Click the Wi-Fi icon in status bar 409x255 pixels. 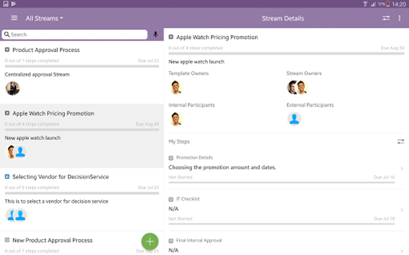click(365, 4)
